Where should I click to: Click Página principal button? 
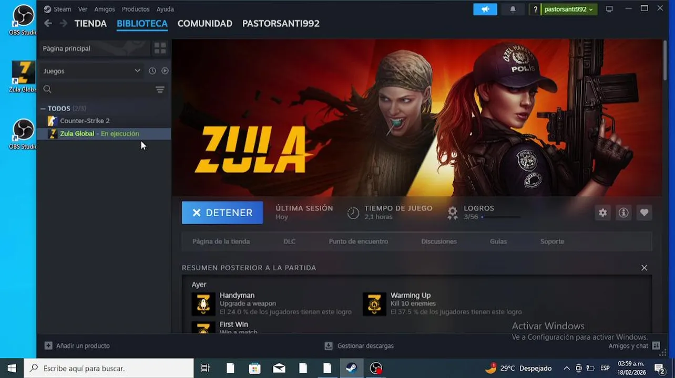(95, 48)
